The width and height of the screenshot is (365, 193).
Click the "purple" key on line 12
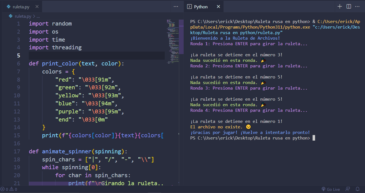[69, 111]
